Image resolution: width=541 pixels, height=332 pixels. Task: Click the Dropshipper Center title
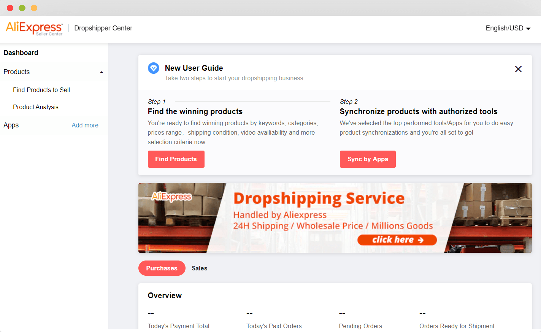click(x=103, y=28)
